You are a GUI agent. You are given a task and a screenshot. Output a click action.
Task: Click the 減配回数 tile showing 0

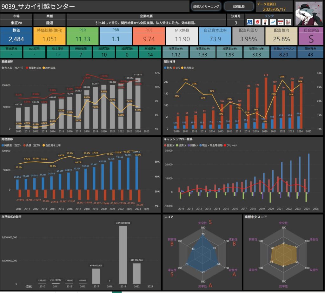coord(127,52)
